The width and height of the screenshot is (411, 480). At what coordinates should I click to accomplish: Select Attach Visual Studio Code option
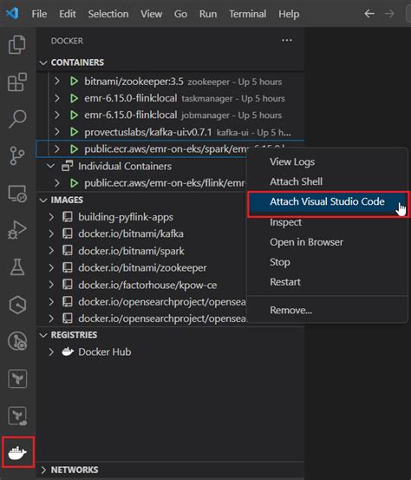327,201
